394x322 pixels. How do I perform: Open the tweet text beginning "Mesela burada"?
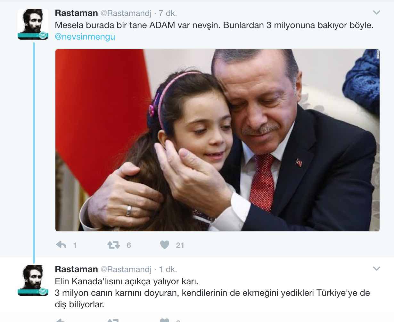point(214,25)
